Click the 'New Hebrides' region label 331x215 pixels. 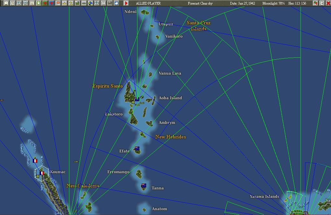pyautogui.click(x=171, y=137)
